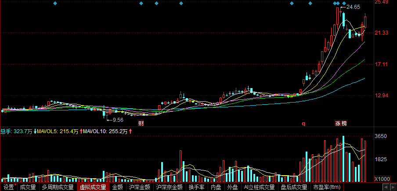Click the MAVOL10: 255.2万 readout
The height and width of the screenshot is (191, 397).
click(105, 131)
